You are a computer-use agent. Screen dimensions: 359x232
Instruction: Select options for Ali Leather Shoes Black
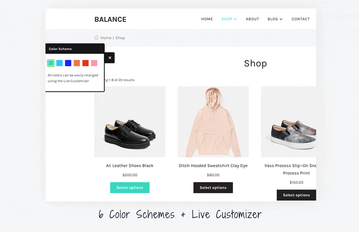tap(130, 188)
